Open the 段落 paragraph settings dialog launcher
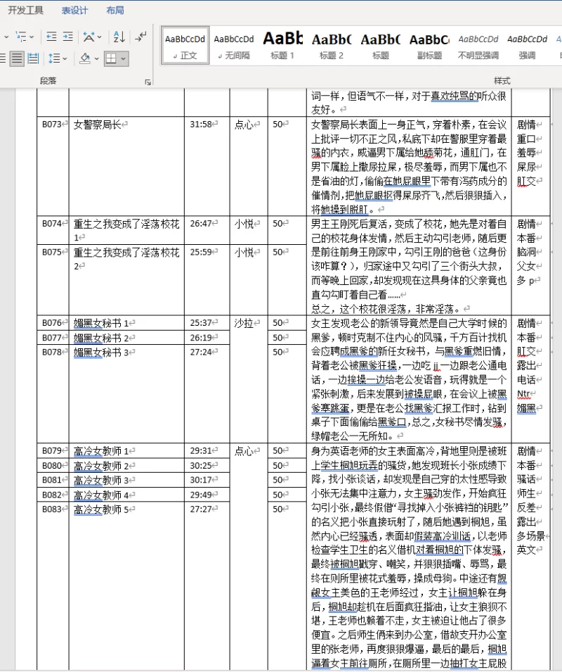The image size is (562, 672). pos(148,82)
